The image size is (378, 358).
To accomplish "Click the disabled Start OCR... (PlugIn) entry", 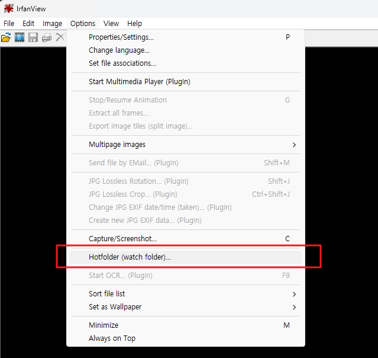I will coord(186,276).
